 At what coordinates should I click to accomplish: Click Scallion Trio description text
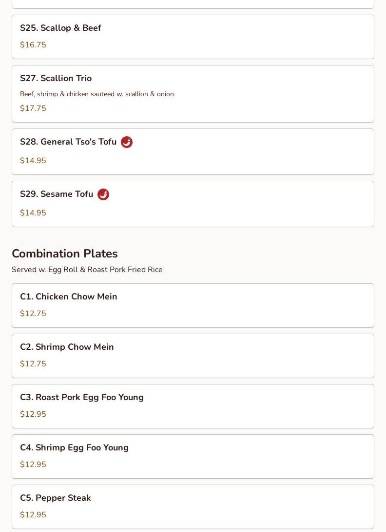97,94
